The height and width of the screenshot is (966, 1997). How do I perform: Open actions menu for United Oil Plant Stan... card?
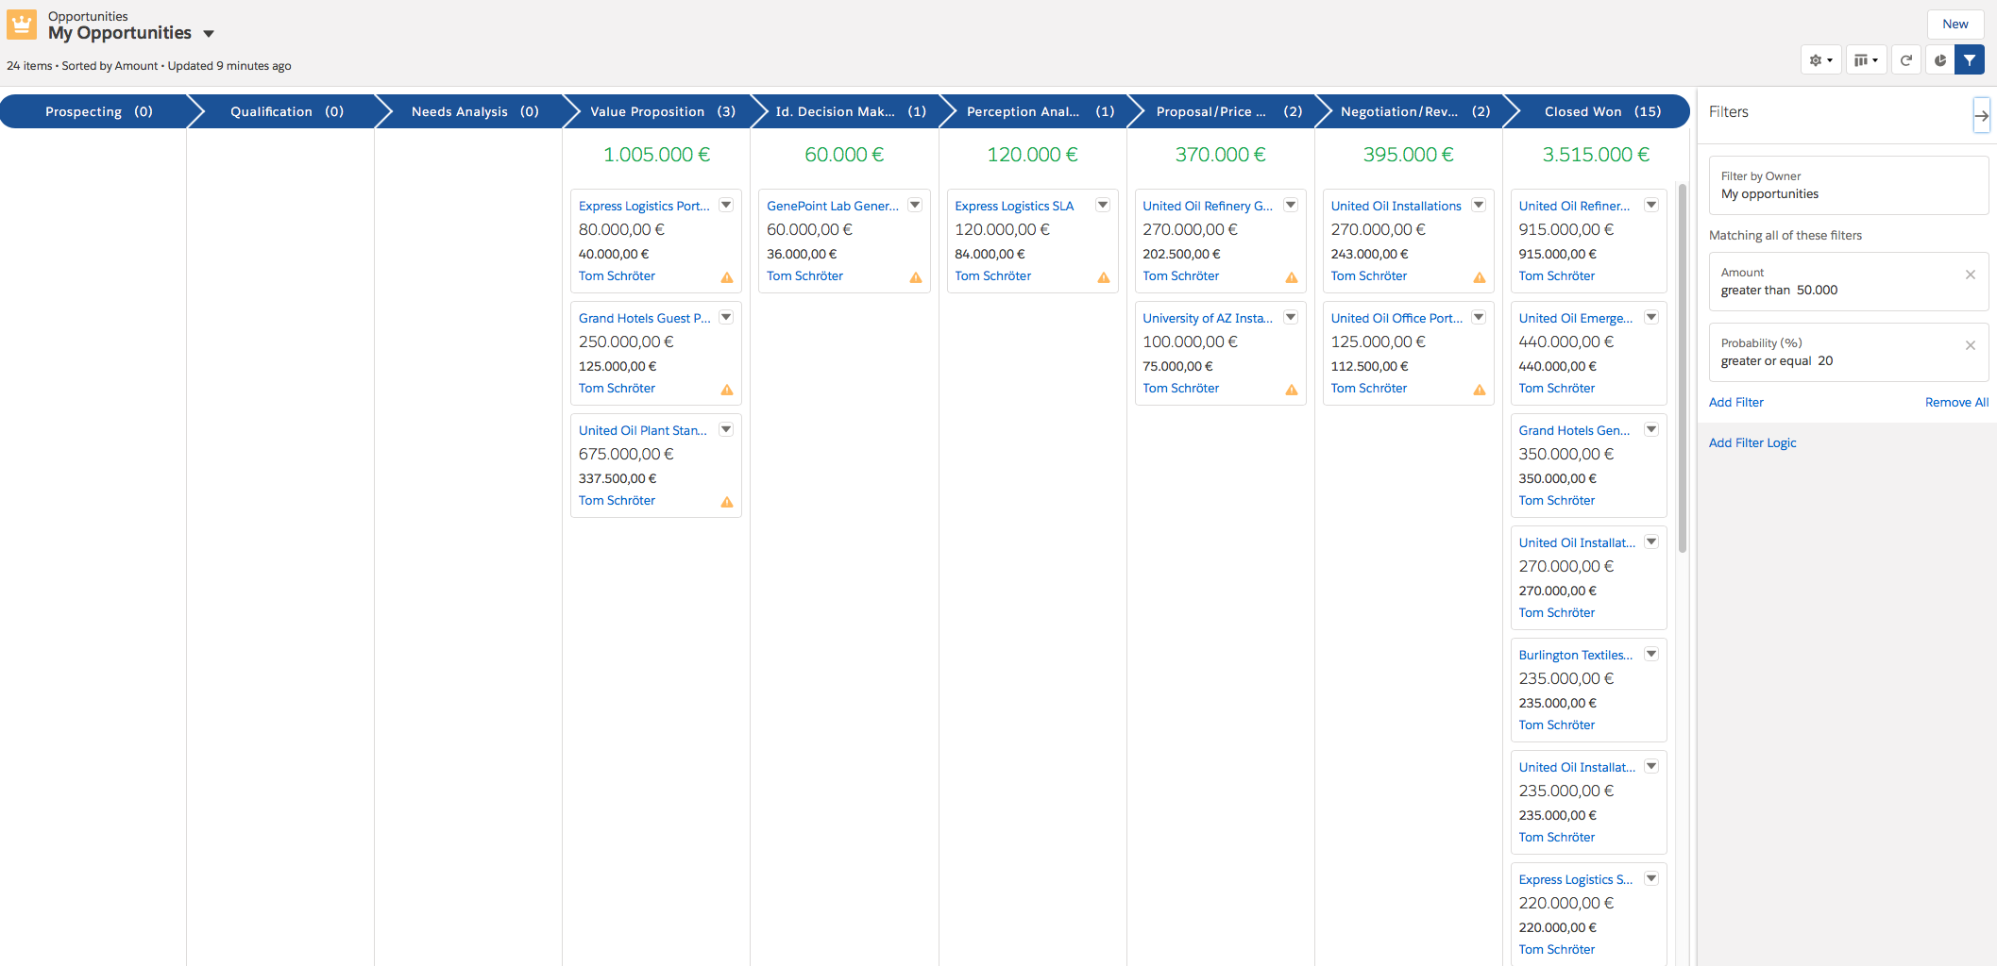pos(726,429)
